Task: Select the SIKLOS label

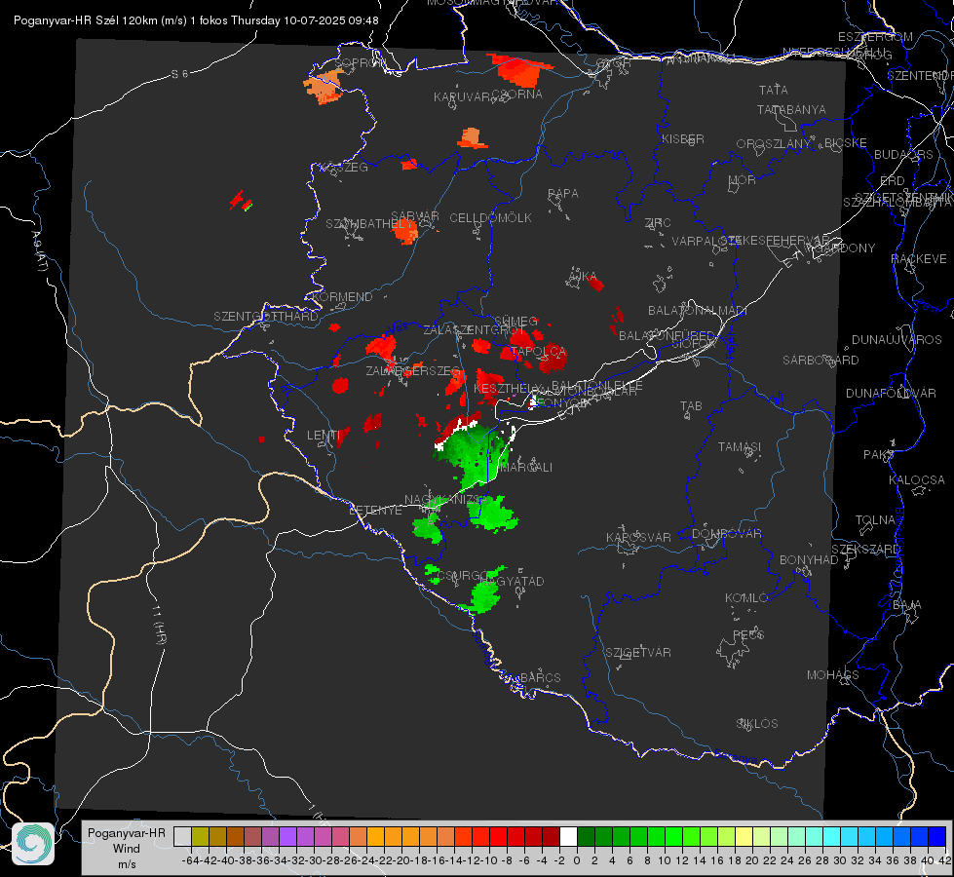Action: point(757,724)
